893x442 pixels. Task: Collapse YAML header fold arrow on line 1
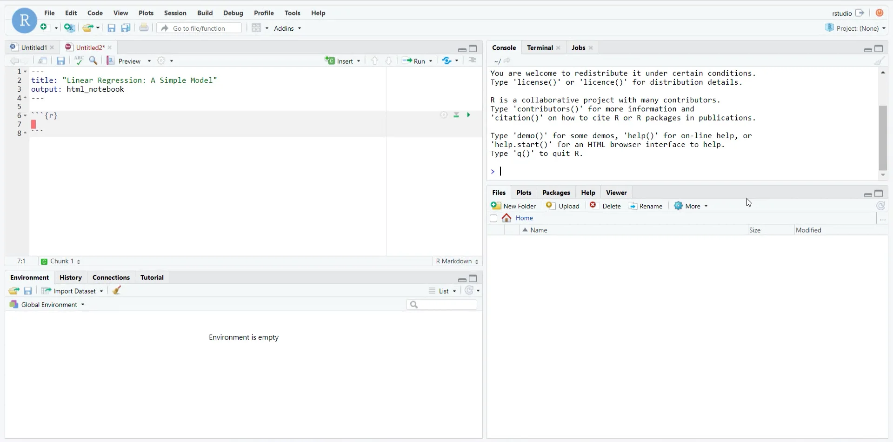tap(25, 72)
